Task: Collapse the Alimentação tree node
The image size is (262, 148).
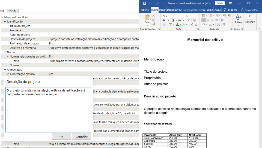Action: pos(5,70)
